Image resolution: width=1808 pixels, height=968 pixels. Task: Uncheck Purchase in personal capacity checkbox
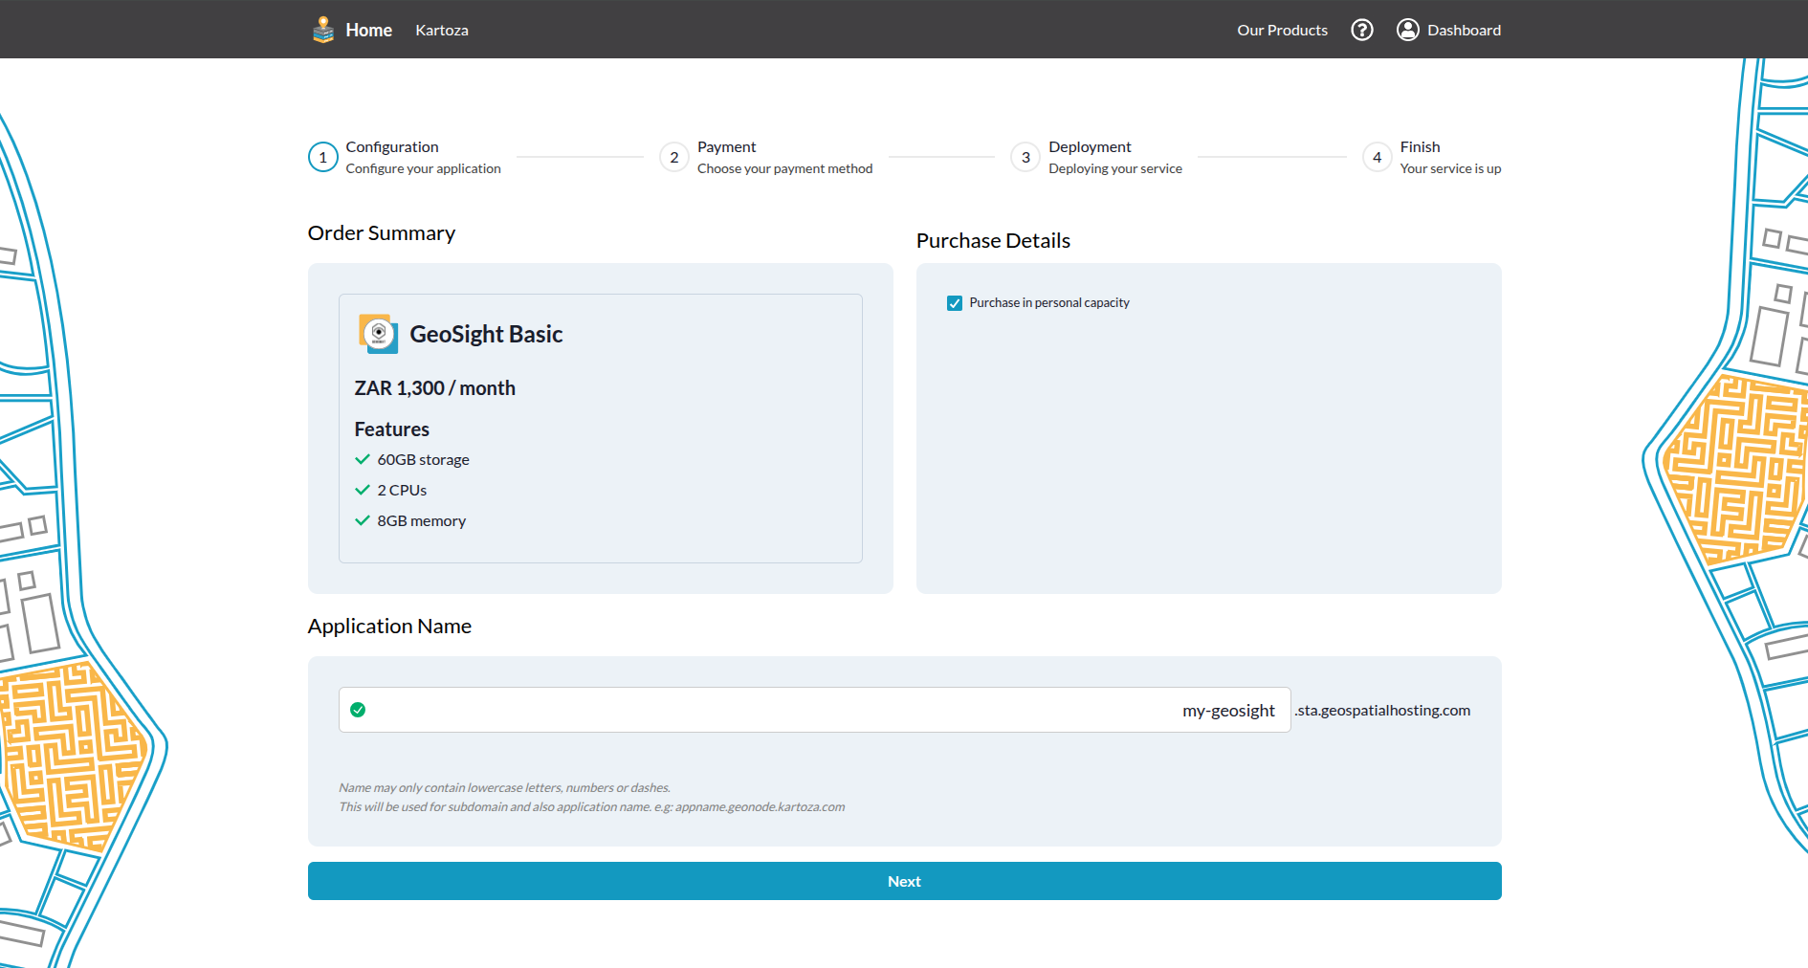[955, 303]
